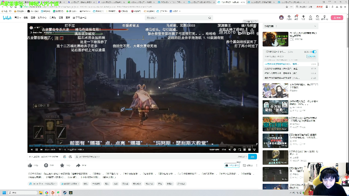Click subscribe collection button in playlist panel

(311, 57)
